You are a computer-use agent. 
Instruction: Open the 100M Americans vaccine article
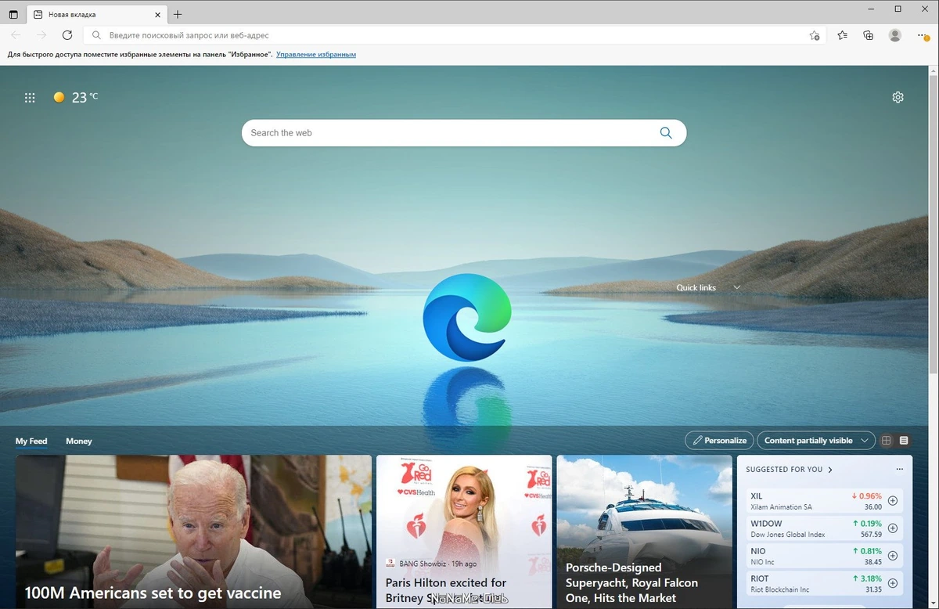point(193,532)
